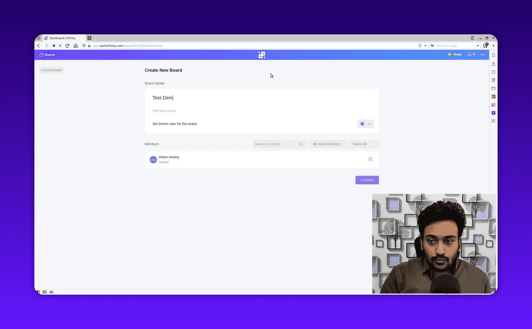Screen dimensions: 532x329
Task: Open the Downloads panel in sidebar
Action: 493,64
